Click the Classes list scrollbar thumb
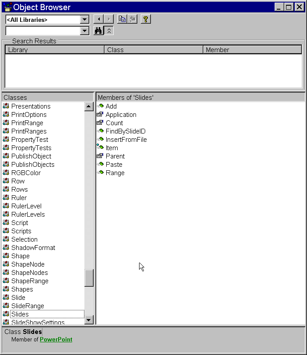 [x=89, y=278]
